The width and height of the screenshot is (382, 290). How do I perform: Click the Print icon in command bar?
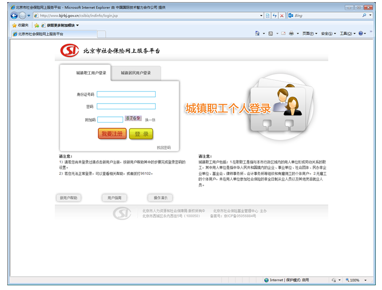(291, 34)
